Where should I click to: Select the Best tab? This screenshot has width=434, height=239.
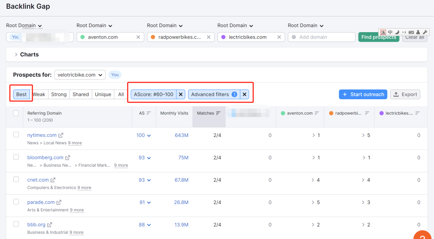click(21, 94)
